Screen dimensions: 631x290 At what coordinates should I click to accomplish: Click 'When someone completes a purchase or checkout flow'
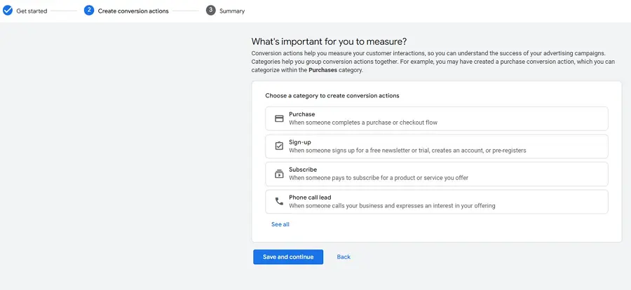tap(363, 123)
